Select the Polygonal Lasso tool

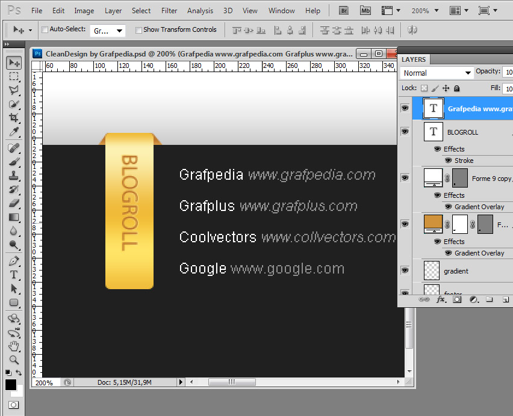click(14, 90)
